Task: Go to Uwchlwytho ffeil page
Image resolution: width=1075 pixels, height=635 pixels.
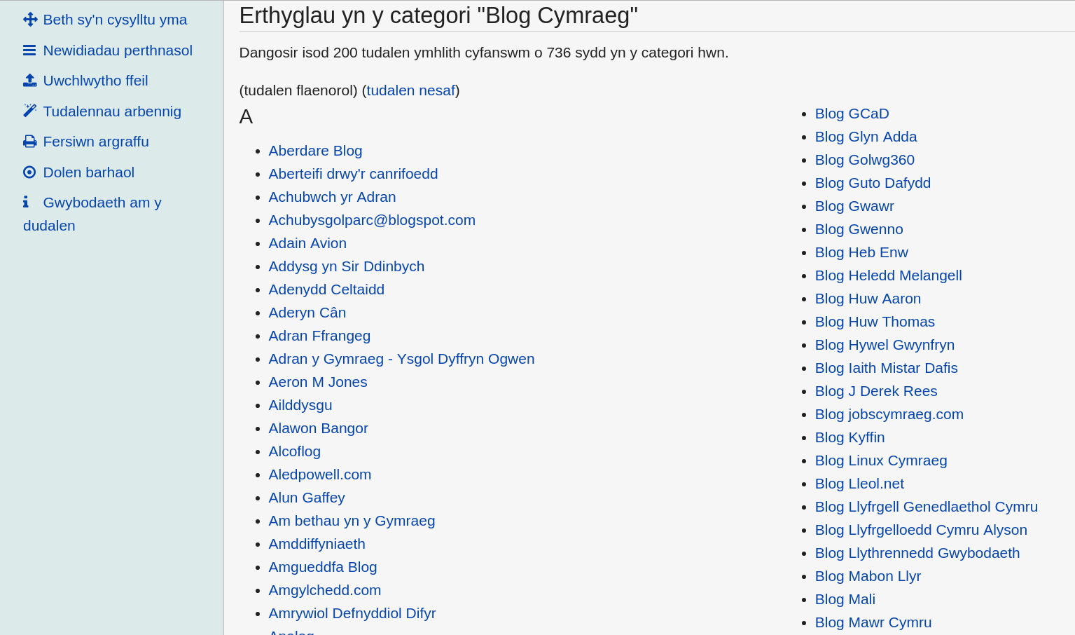Action: pos(95,81)
